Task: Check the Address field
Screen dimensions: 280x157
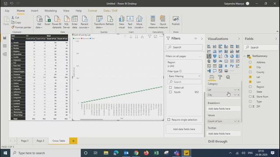Action: pyautogui.click(x=250, y=62)
